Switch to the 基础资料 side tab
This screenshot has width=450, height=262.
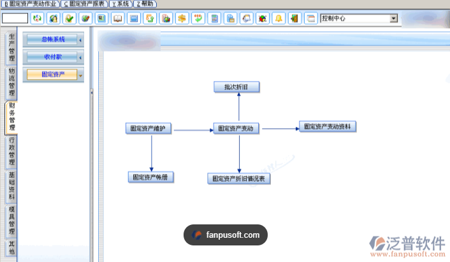11,186
